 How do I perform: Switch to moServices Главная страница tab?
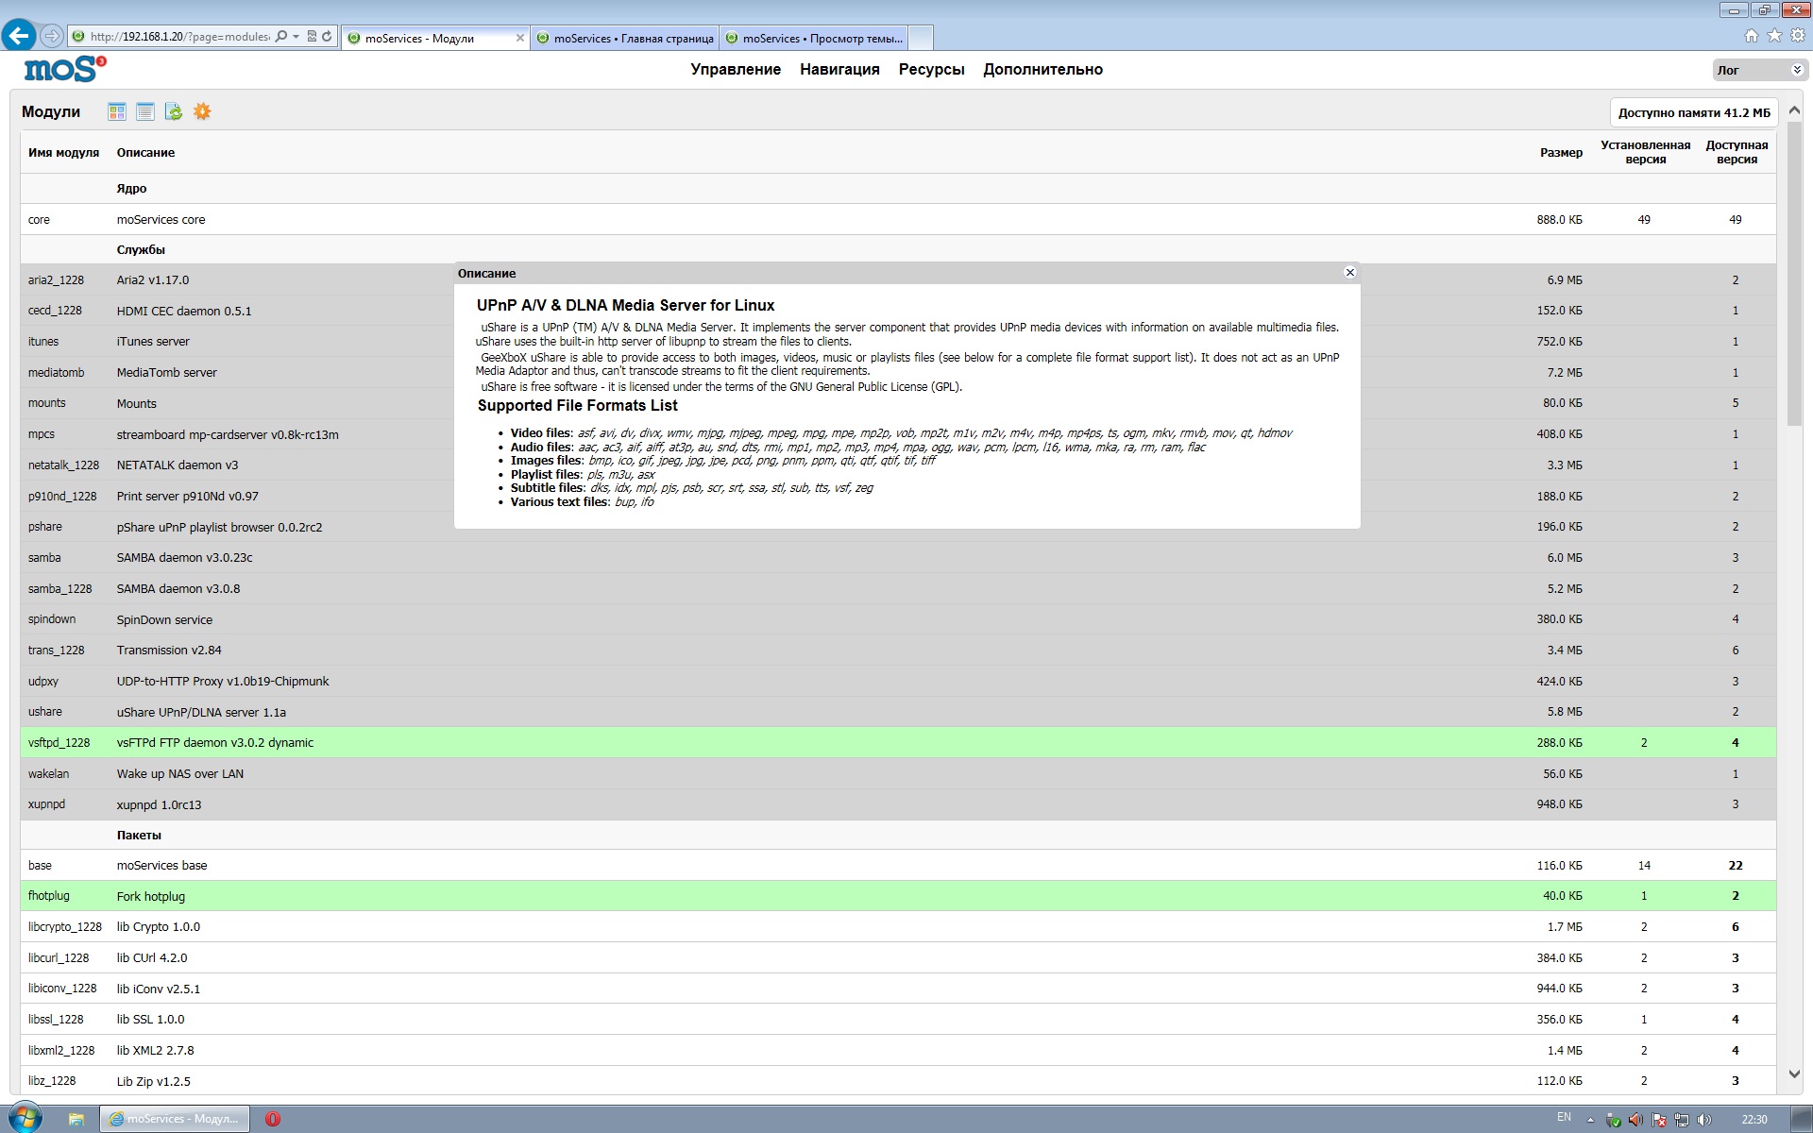625,39
